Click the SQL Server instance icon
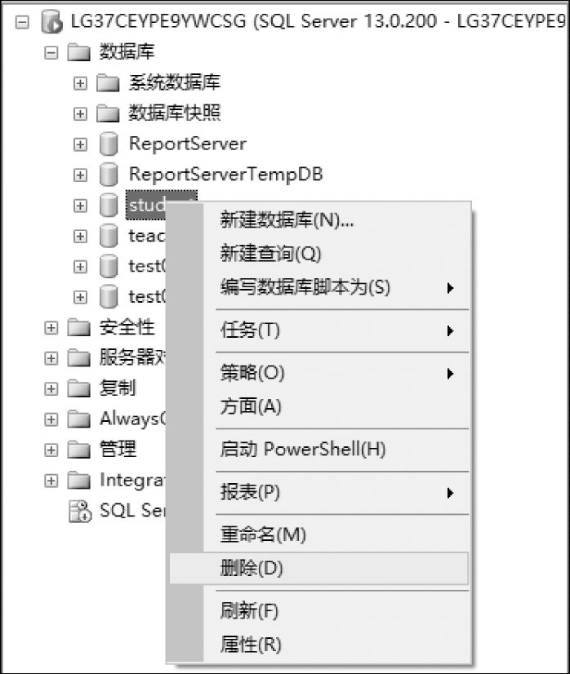Screen dimensions: 570x674 coord(51,21)
